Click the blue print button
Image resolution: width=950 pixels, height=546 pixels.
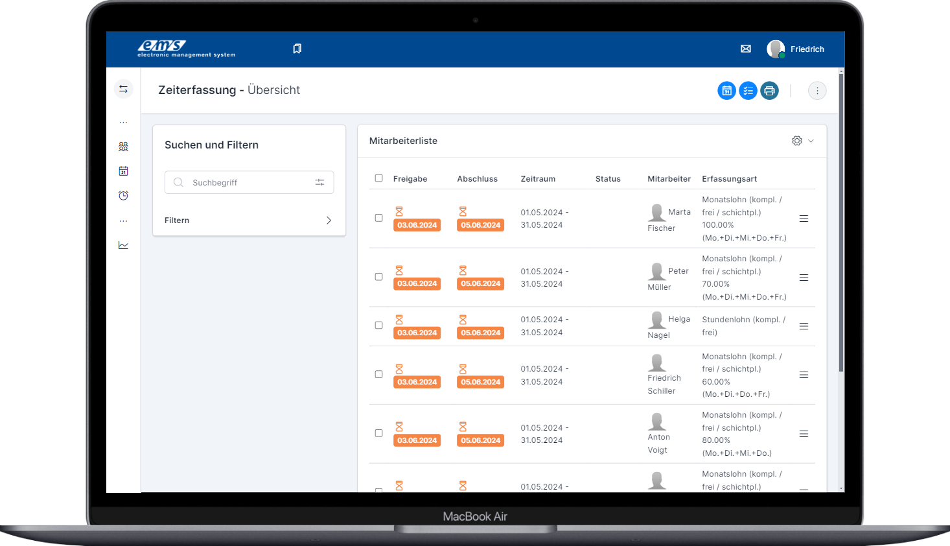tap(769, 91)
